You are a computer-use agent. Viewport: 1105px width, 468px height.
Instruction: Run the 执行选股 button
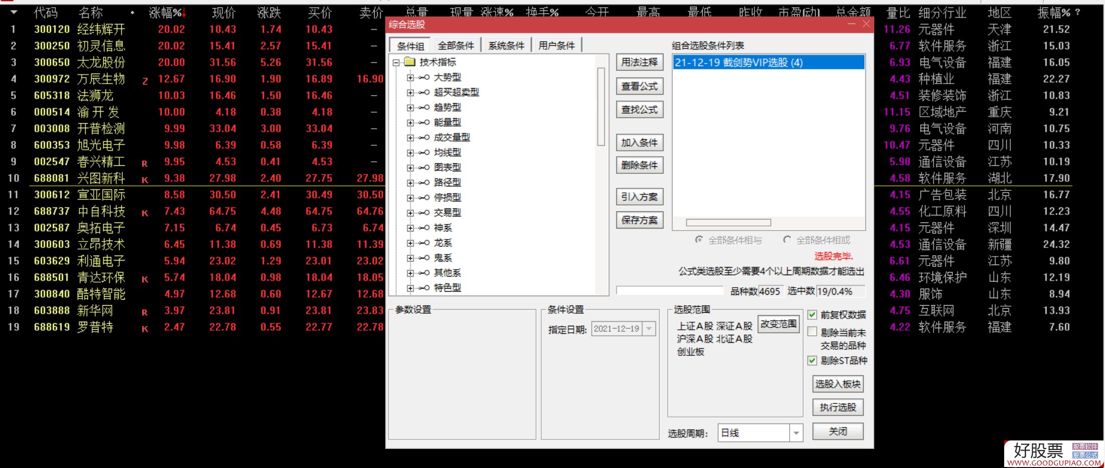point(838,407)
